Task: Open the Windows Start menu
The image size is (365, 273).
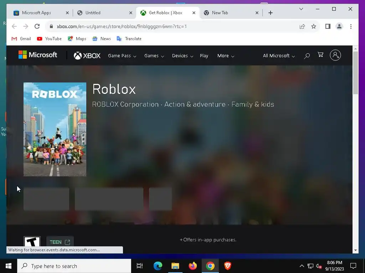Action: click(9, 266)
